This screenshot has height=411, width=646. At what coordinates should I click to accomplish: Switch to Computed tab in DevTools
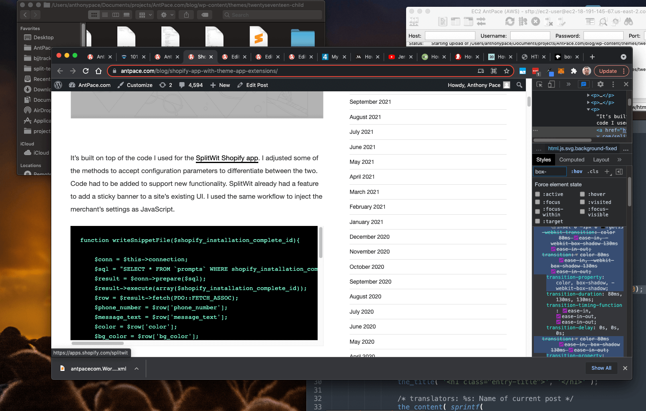[572, 159]
